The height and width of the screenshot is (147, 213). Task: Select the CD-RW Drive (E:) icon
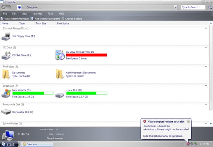(x=6, y=55)
